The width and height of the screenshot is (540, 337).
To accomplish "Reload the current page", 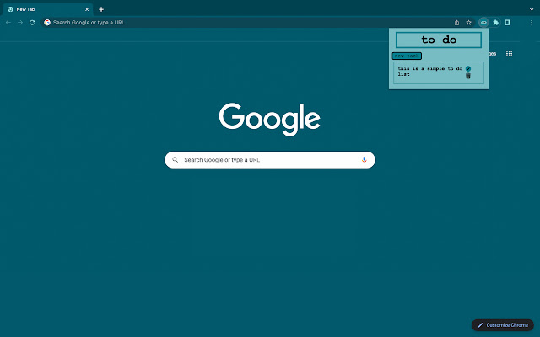I will point(32,23).
